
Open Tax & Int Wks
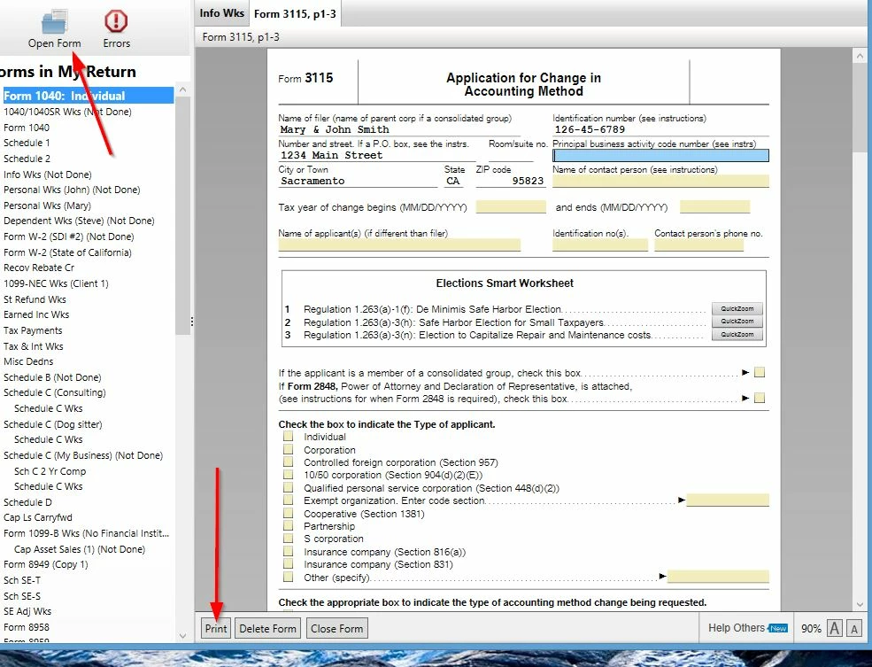click(34, 346)
